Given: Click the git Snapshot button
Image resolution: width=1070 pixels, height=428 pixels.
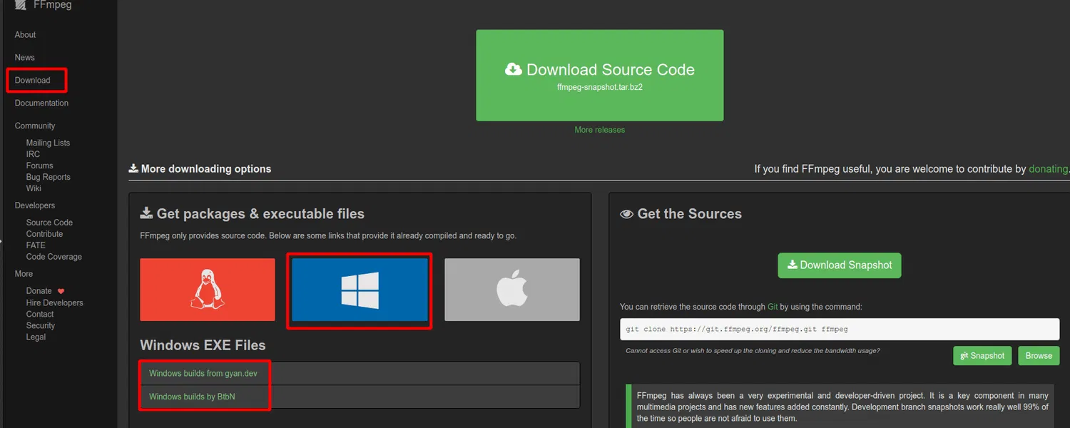Looking at the screenshot, I should [982, 356].
